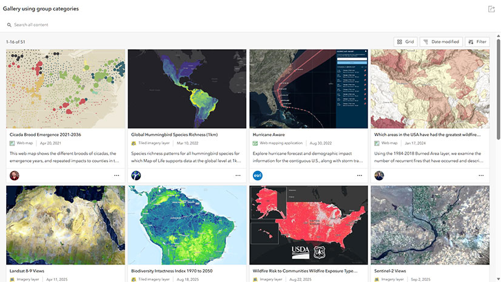Image resolution: width=501 pixels, height=282 pixels.
Task: Open the Grid view dropdown
Action: tap(405, 42)
